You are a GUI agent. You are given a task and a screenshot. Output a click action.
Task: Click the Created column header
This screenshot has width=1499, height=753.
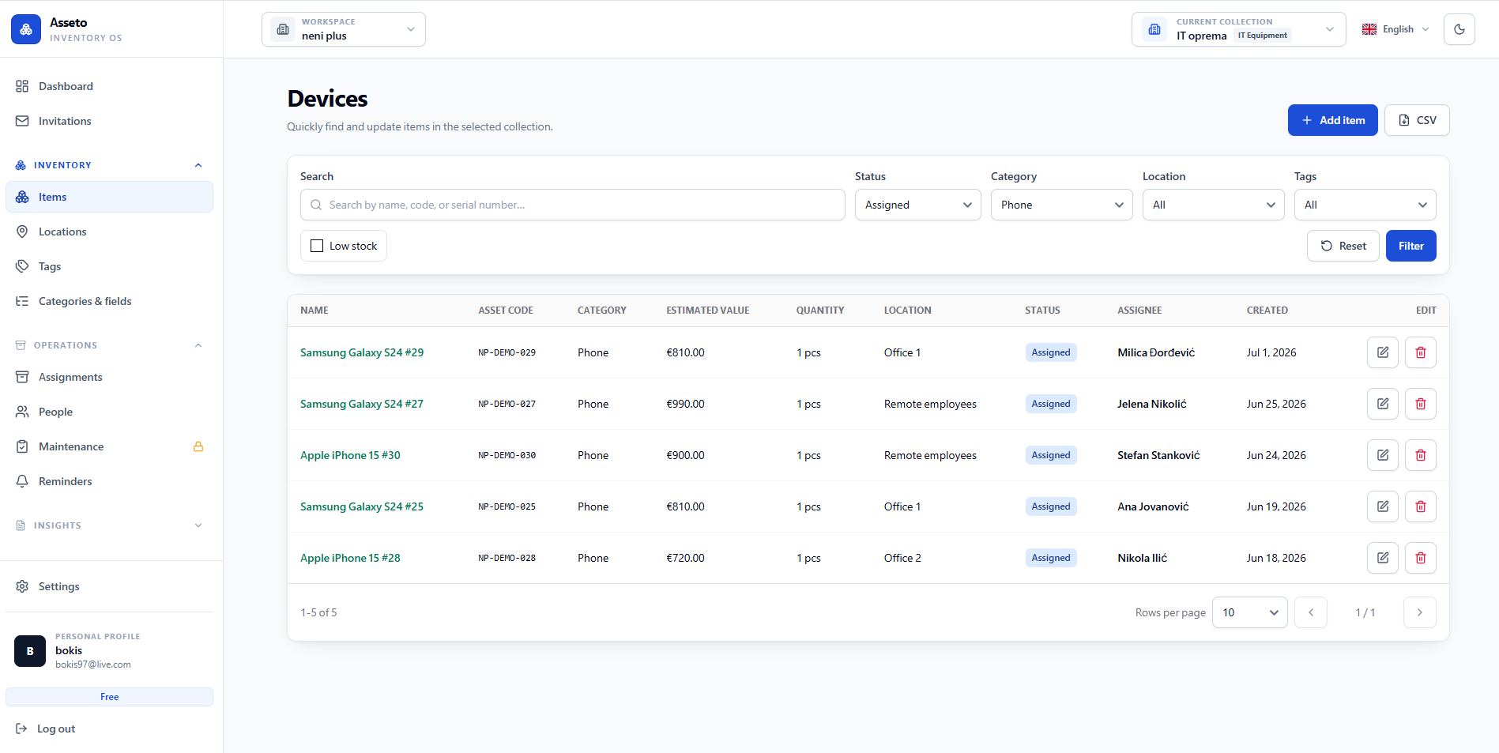click(1267, 311)
